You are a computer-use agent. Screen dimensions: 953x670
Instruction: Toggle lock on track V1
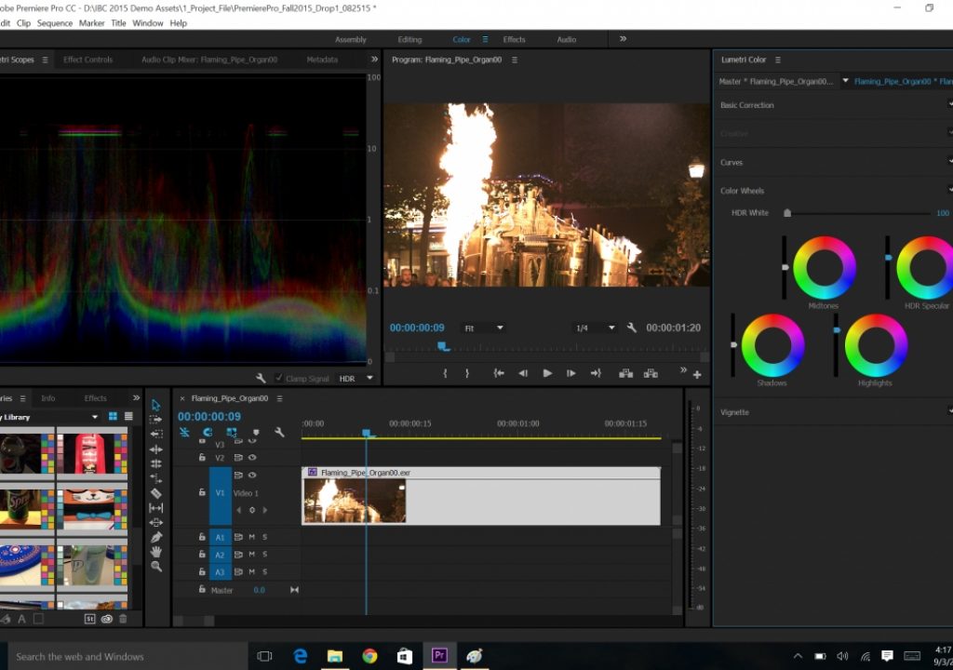point(202,492)
